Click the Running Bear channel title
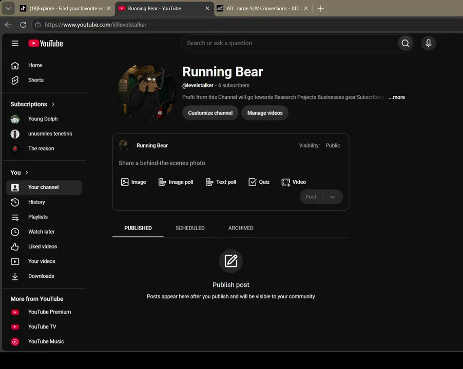Viewport: 463px width, 369px height. click(x=223, y=72)
